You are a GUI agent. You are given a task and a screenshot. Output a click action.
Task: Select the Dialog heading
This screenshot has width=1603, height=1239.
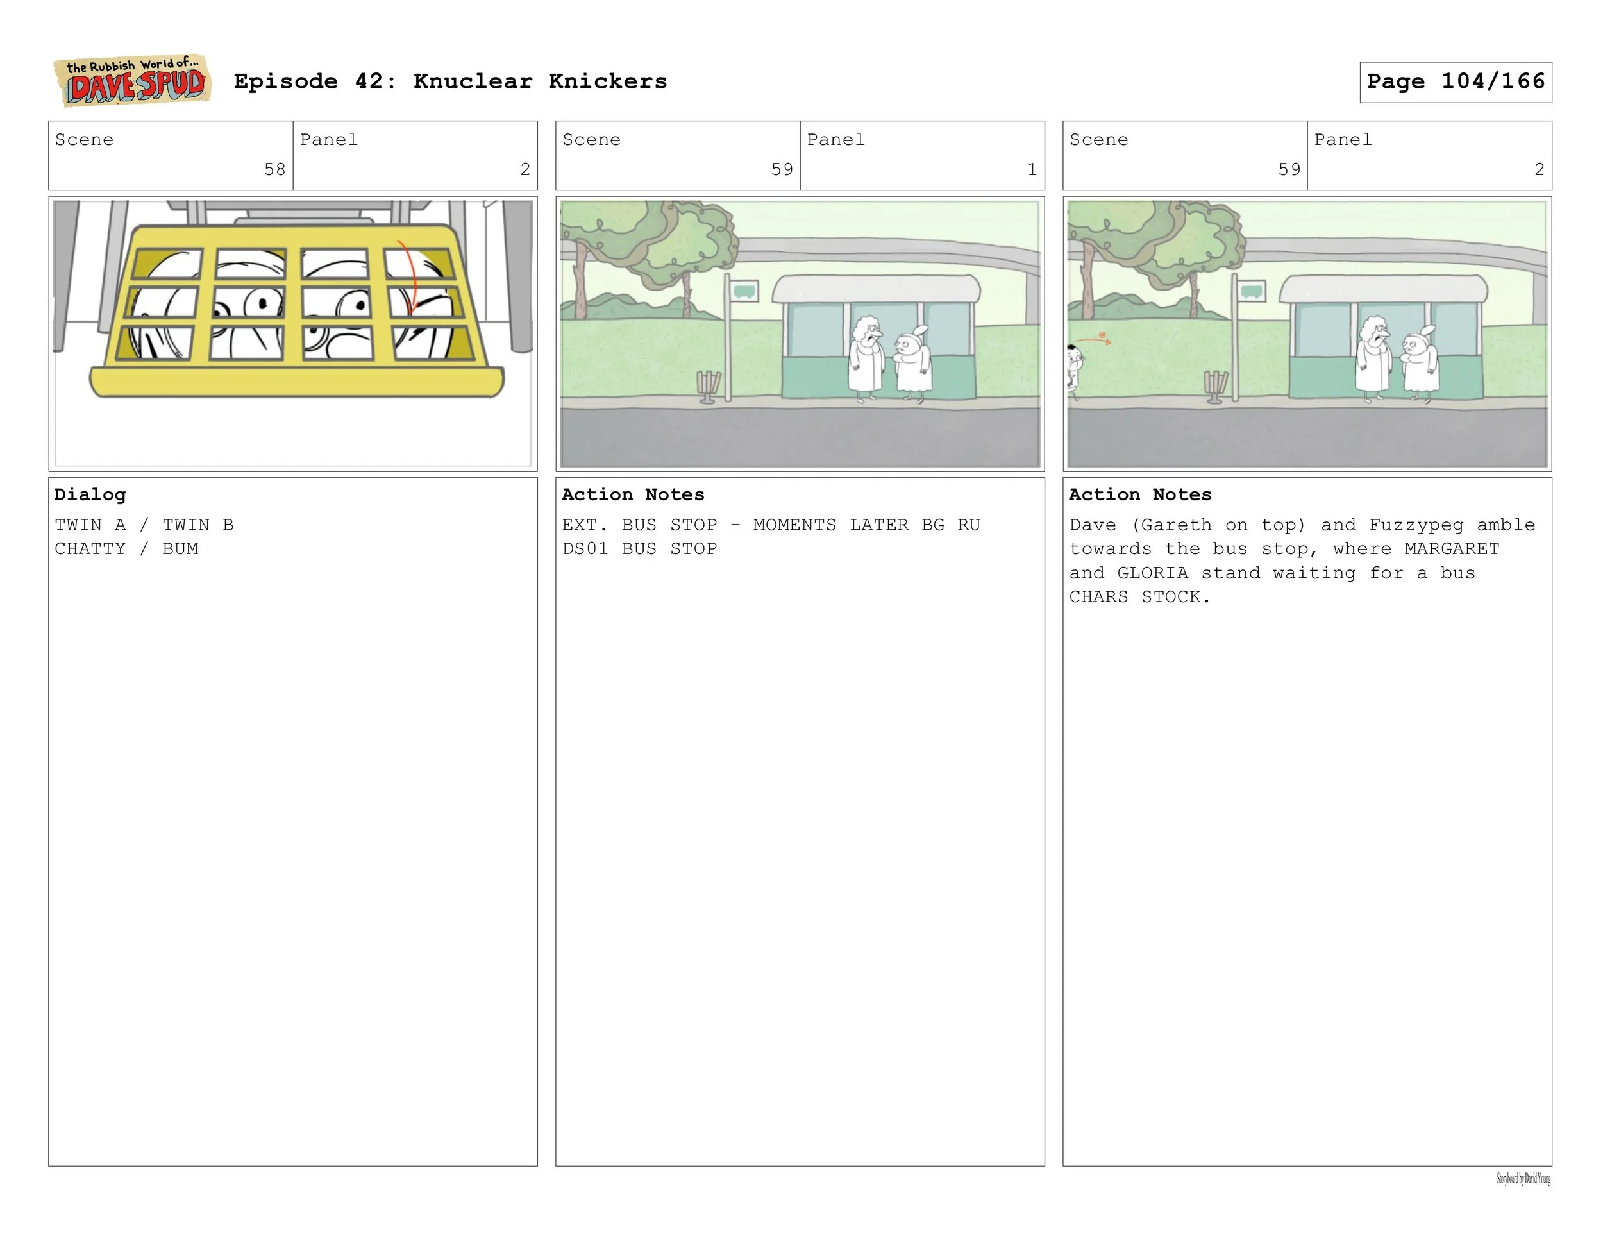coord(90,494)
